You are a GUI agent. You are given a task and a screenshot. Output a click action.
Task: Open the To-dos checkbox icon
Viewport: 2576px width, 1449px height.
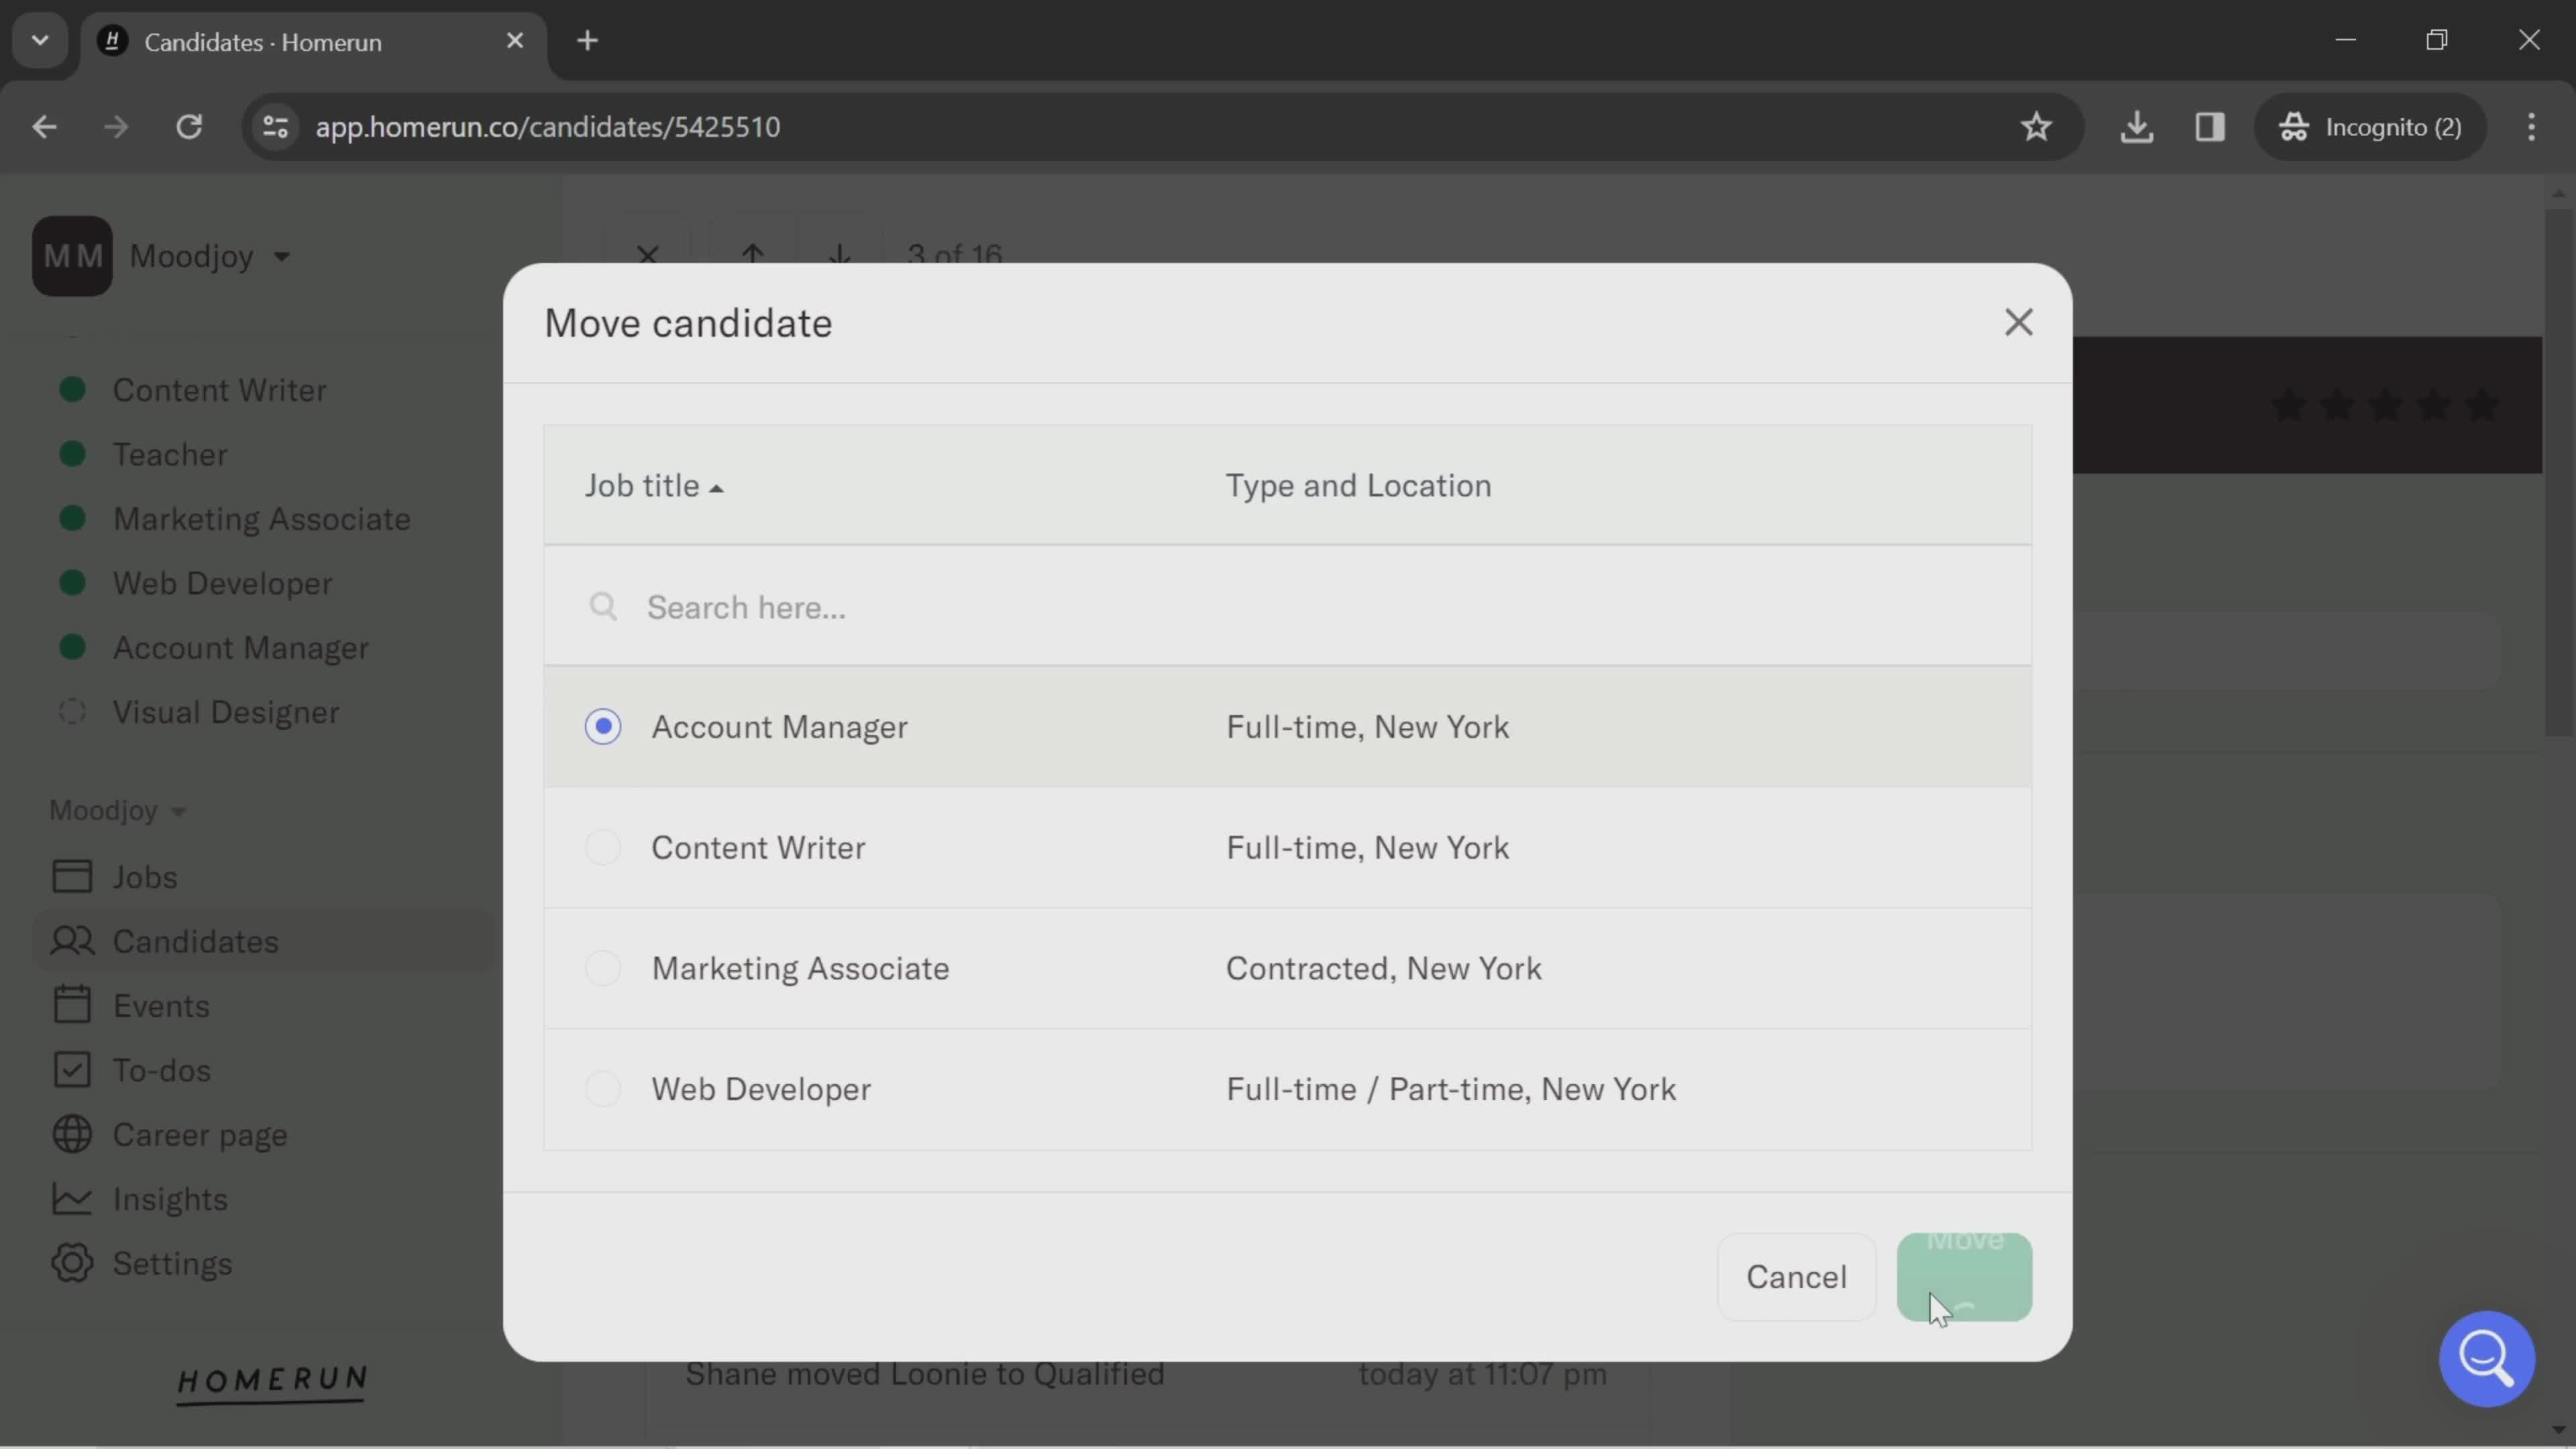pyautogui.click(x=72, y=1070)
